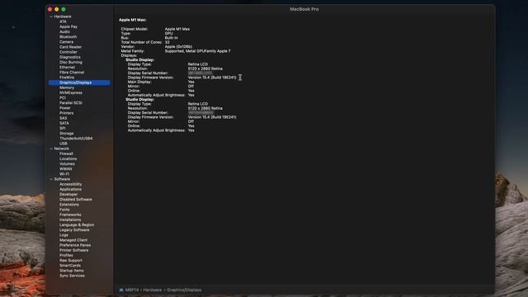Select ATA in the sidebar
Viewport: 528px width, 297px height.
point(63,21)
